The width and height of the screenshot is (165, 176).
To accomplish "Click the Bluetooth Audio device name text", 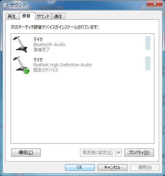I will point(49,44).
